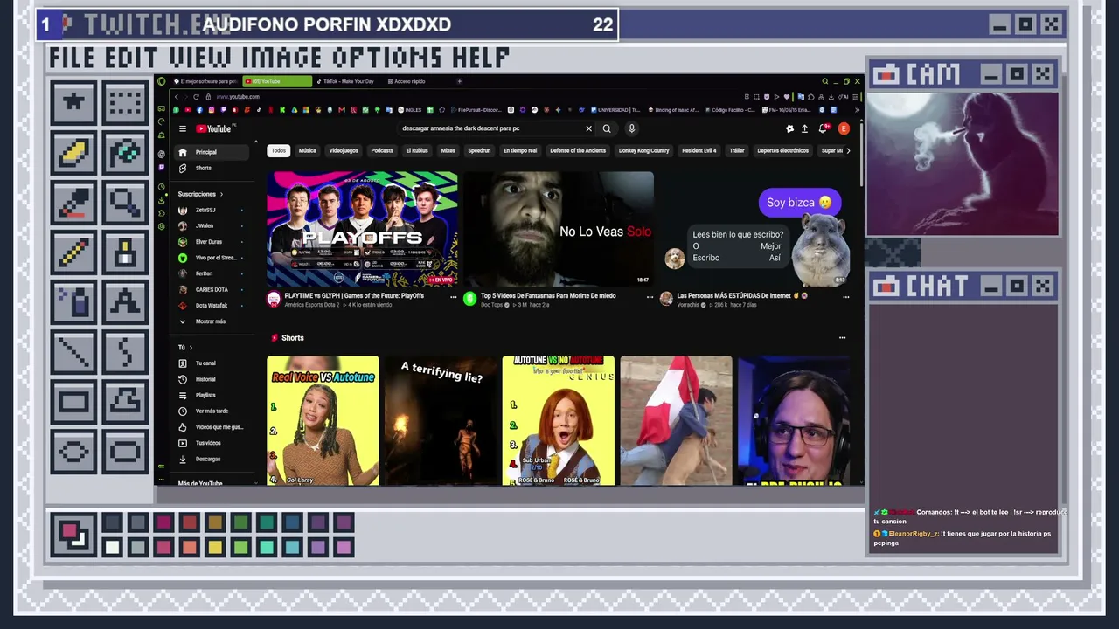The height and width of the screenshot is (629, 1119).
Task: Pick the bright yellow palette swatch
Action: pyautogui.click(x=215, y=548)
